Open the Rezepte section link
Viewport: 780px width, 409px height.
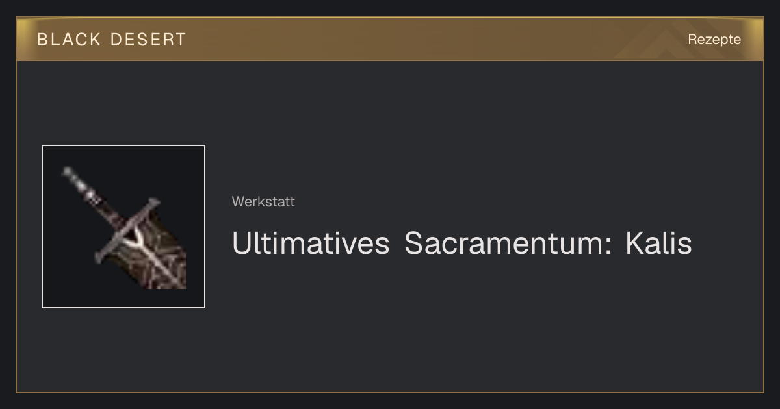(714, 40)
